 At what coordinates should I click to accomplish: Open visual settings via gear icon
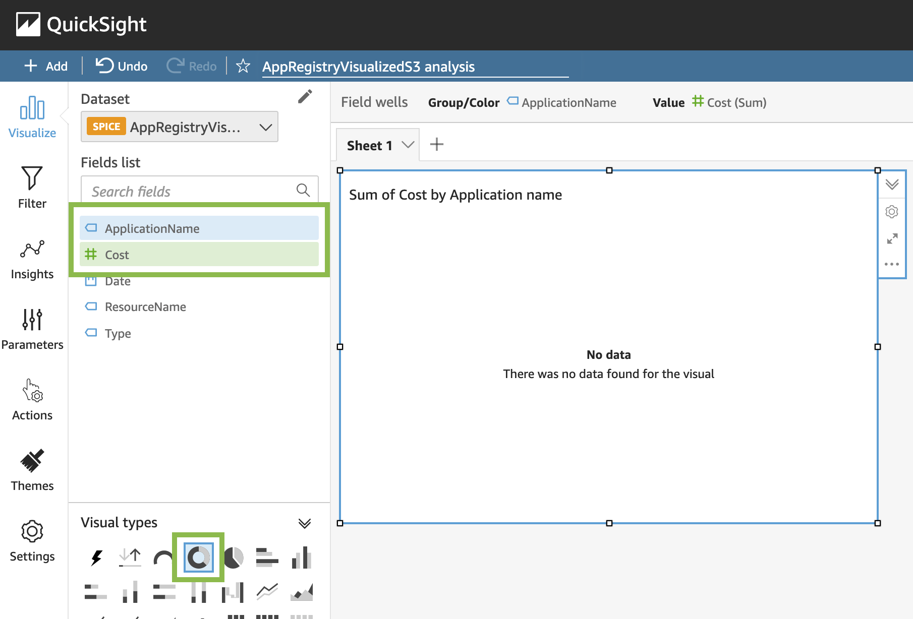click(892, 211)
